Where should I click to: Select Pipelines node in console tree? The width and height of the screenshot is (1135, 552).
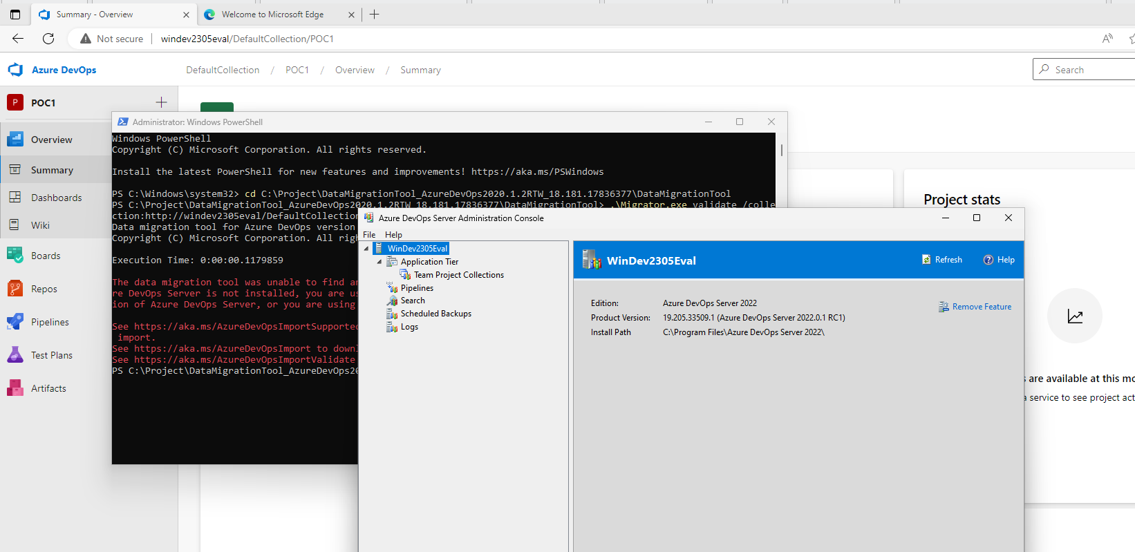(417, 288)
